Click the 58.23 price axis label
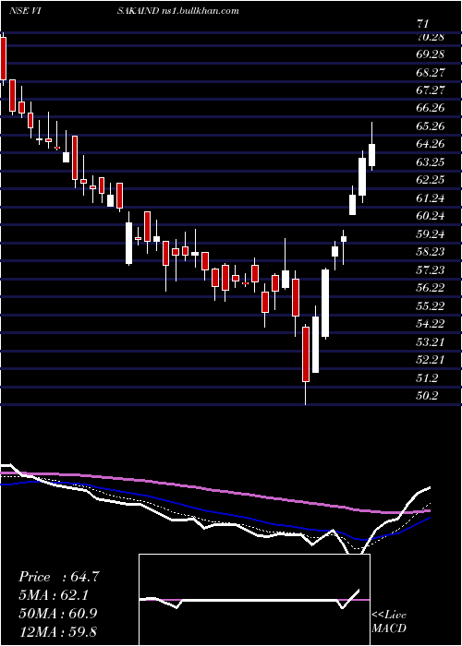Screen dimensions: 462x646 [431, 251]
